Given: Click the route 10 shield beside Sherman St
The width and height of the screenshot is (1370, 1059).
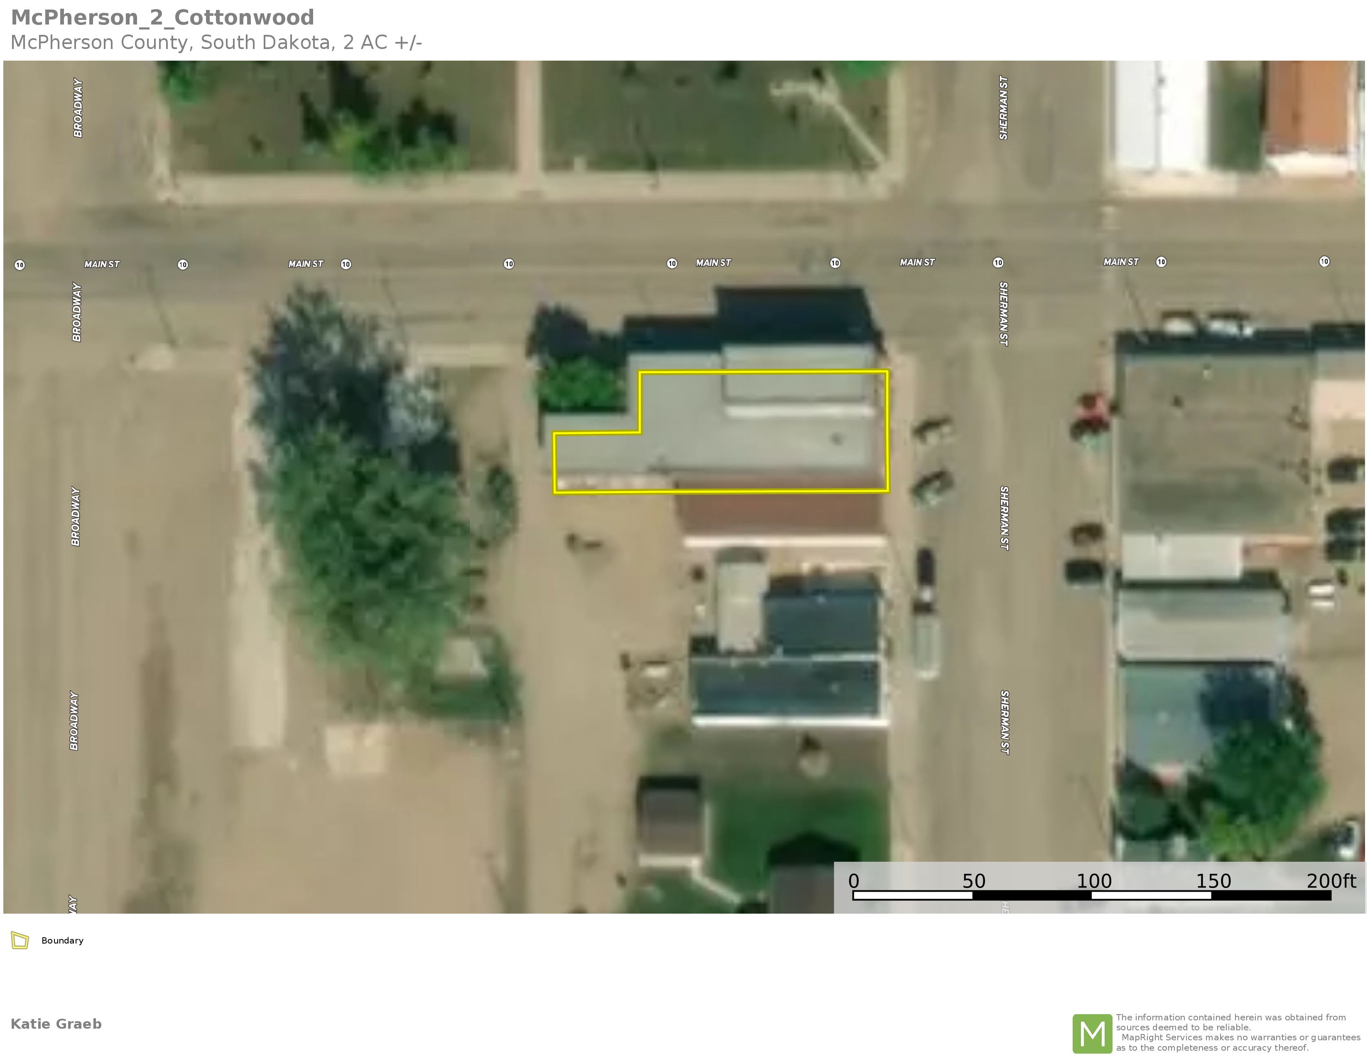Looking at the screenshot, I should click(998, 262).
